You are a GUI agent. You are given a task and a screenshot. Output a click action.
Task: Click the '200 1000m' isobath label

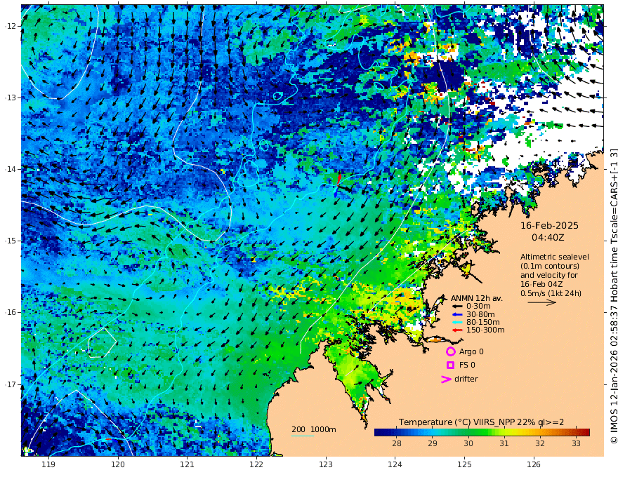point(314,429)
